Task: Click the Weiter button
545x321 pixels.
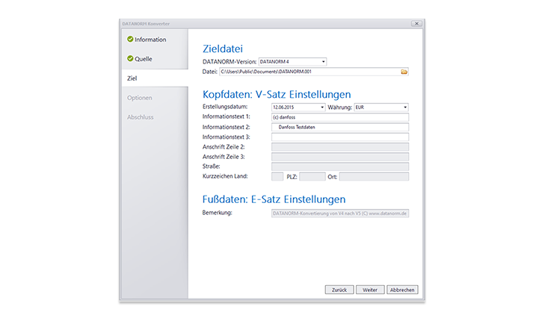Action: point(370,290)
